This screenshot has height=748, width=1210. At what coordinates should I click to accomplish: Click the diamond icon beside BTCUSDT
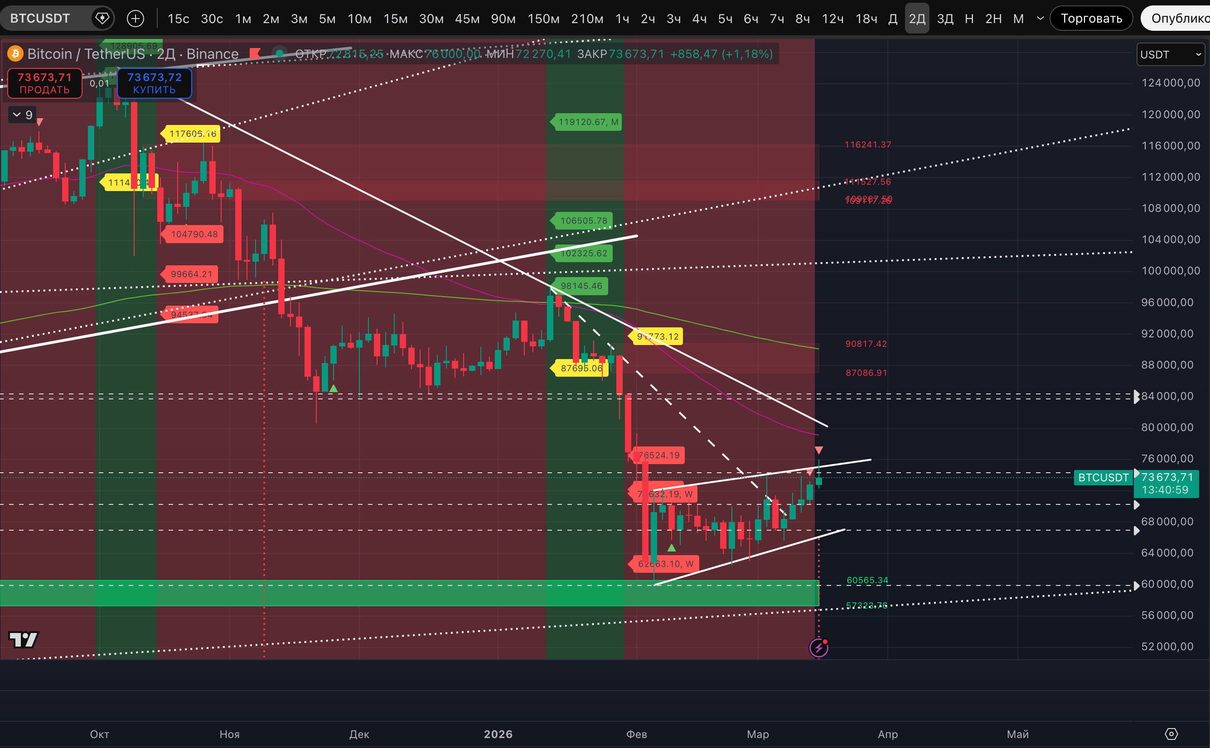(x=102, y=19)
